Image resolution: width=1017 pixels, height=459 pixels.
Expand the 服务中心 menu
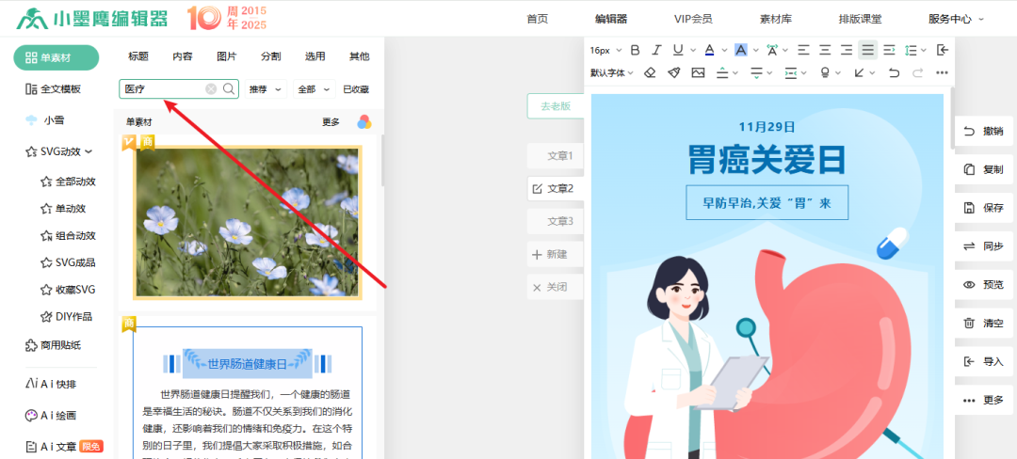956,19
